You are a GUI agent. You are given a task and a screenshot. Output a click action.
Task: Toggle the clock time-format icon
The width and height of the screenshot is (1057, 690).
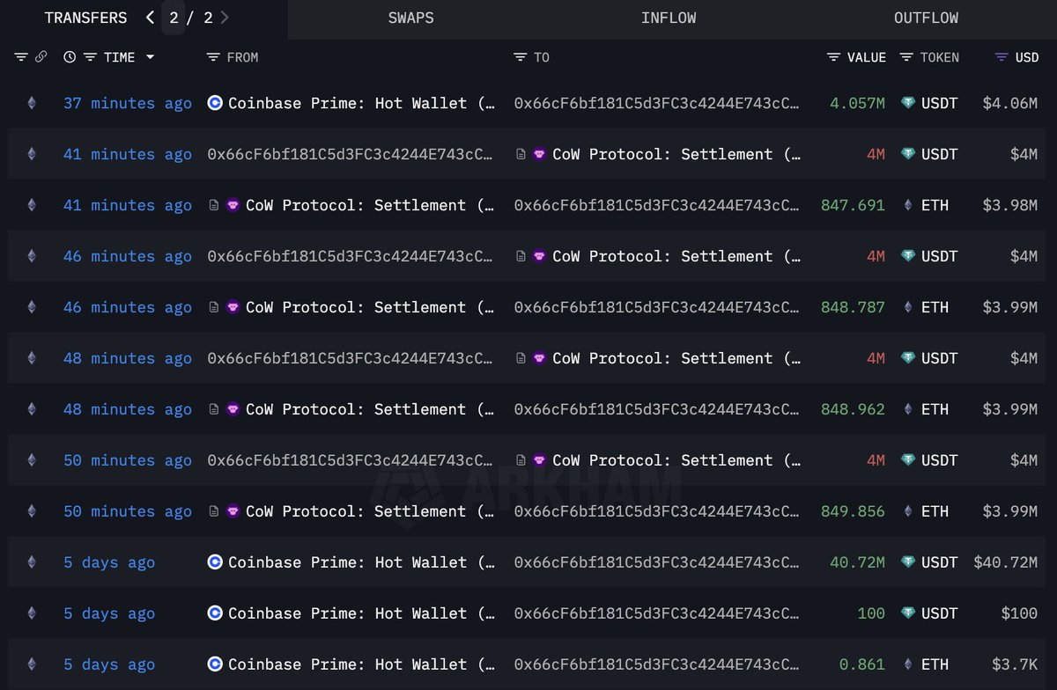point(70,57)
